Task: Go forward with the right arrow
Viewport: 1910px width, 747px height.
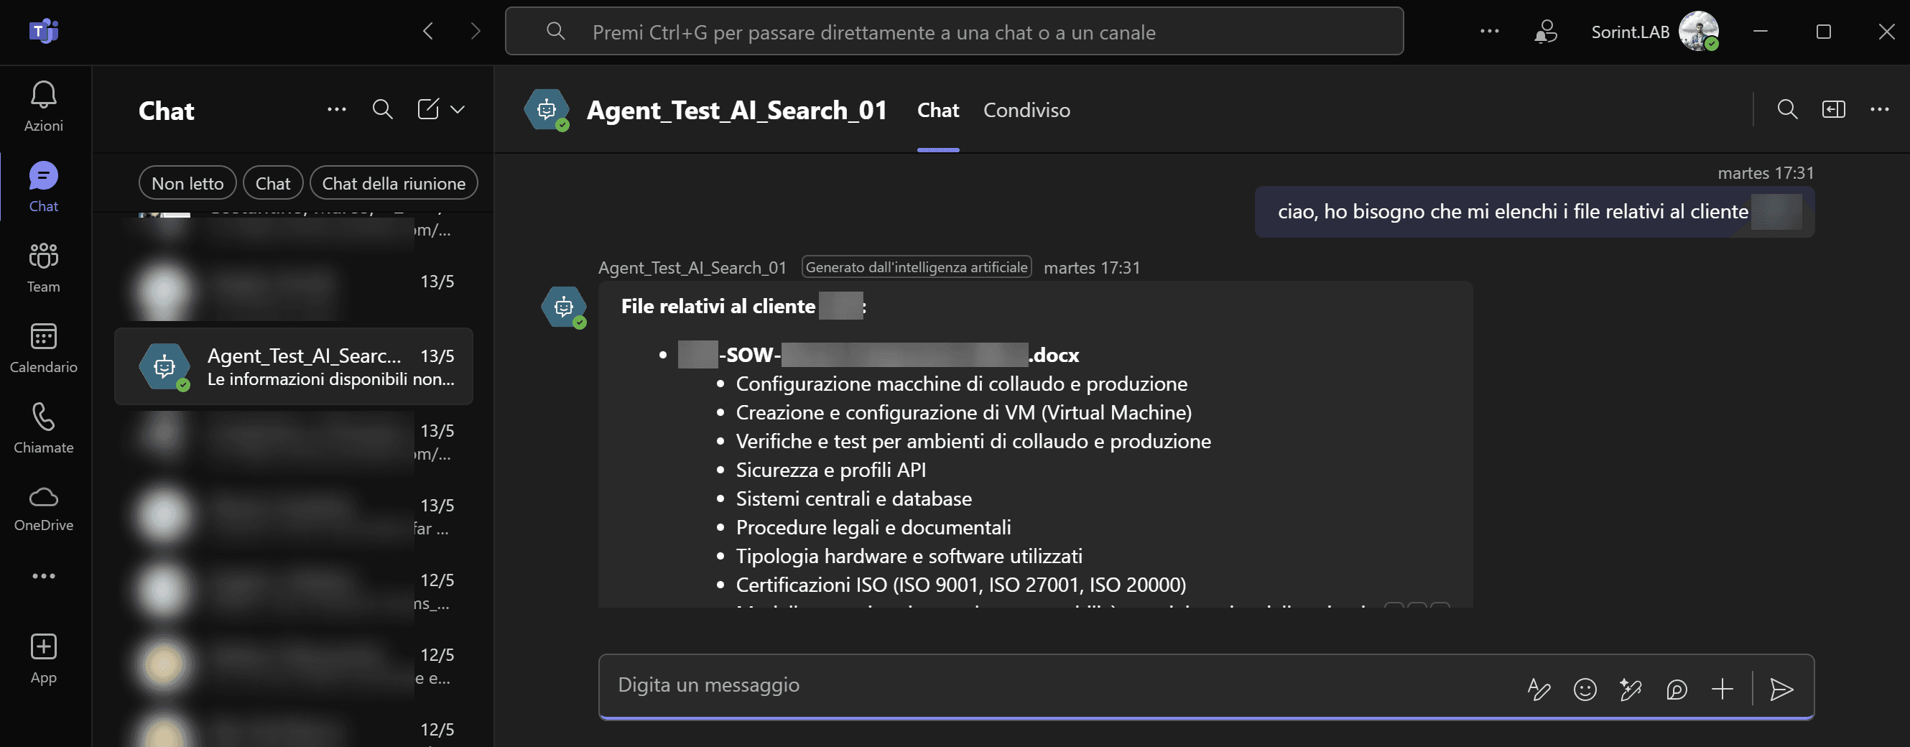Action: (476, 31)
